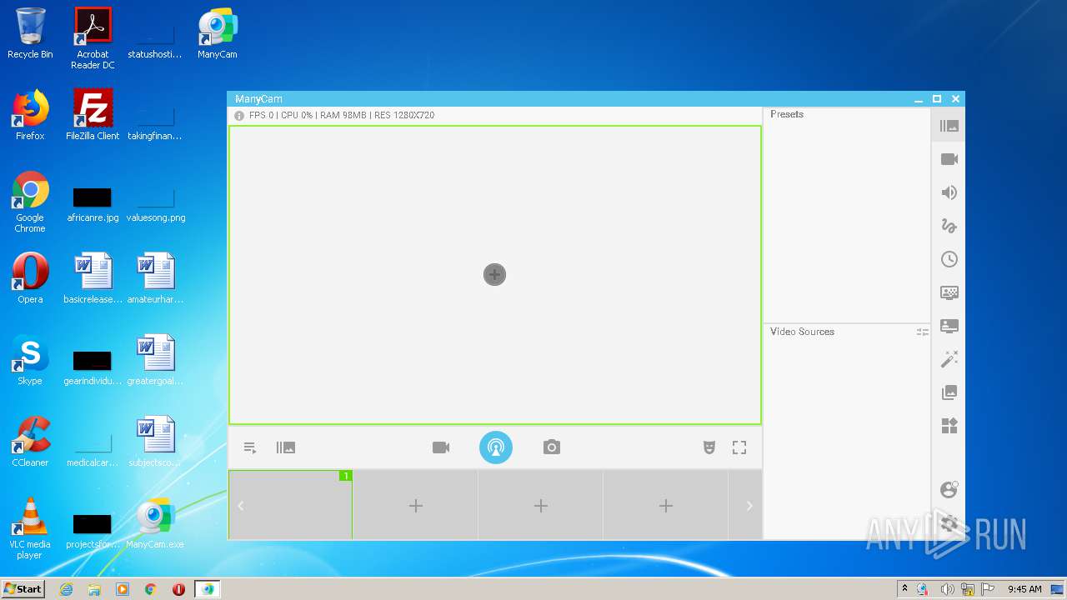Select the Opera desktop shortcut
Image resolution: width=1067 pixels, height=600 pixels.
point(30,278)
